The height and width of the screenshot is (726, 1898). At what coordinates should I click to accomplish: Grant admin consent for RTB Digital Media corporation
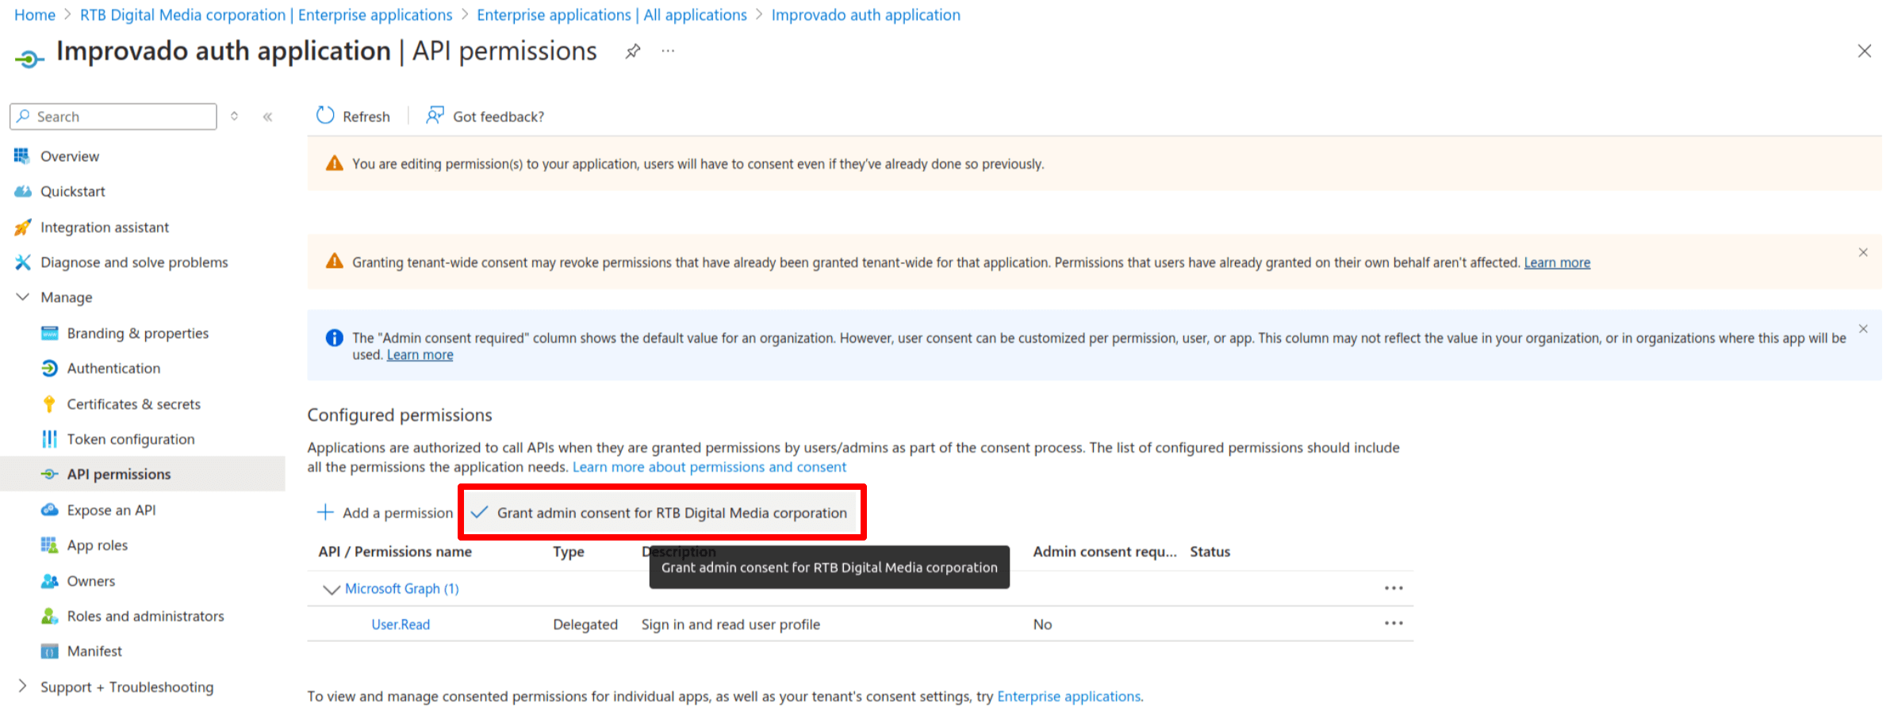tap(660, 513)
